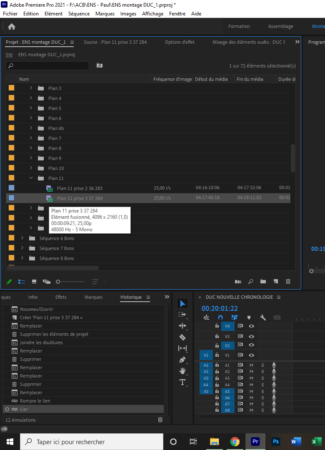Toggle captions track CC button

pos(277,317)
